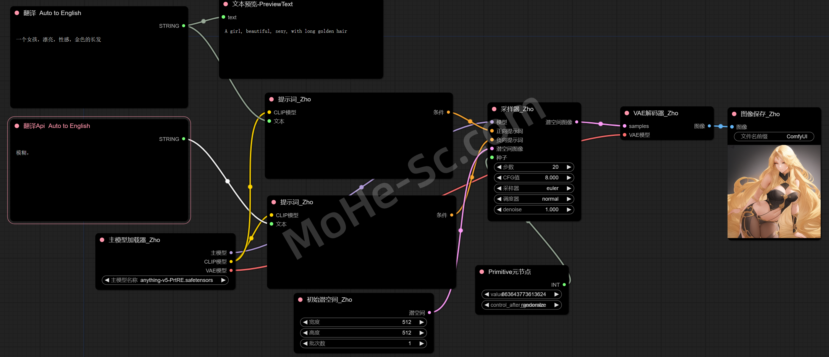Image resolution: width=829 pixels, height=357 pixels.
Task: Collapse the Primitive元节点 node via its title dot
Action: coord(482,272)
